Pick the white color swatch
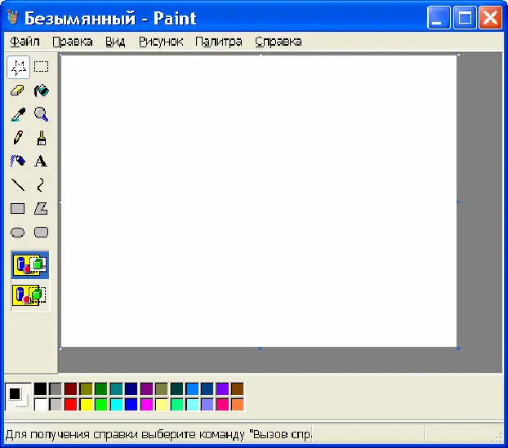The height and width of the screenshot is (448, 508). pyautogui.click(x=41, y=404)
